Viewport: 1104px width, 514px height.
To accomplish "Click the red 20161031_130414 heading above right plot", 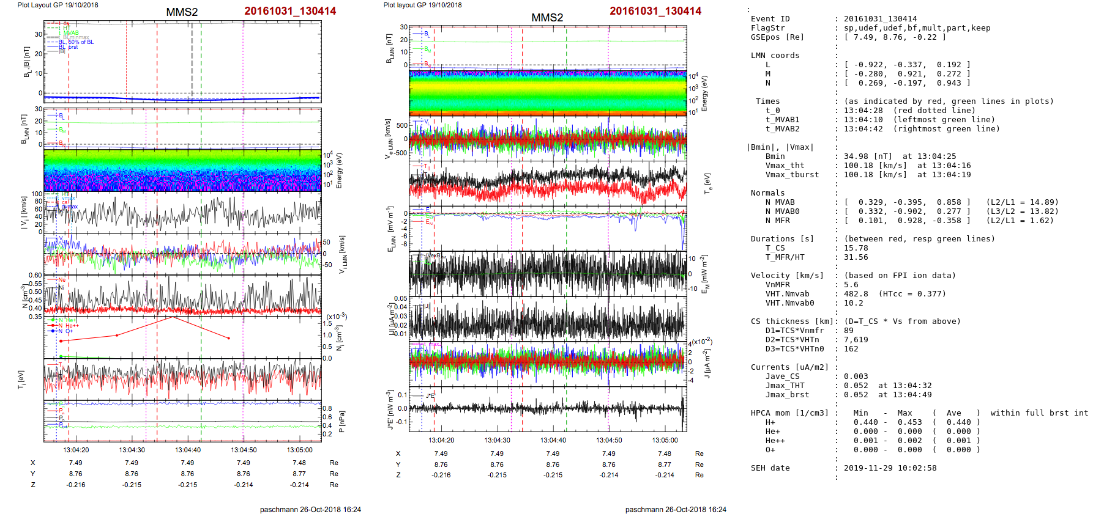I will point(655,11).
